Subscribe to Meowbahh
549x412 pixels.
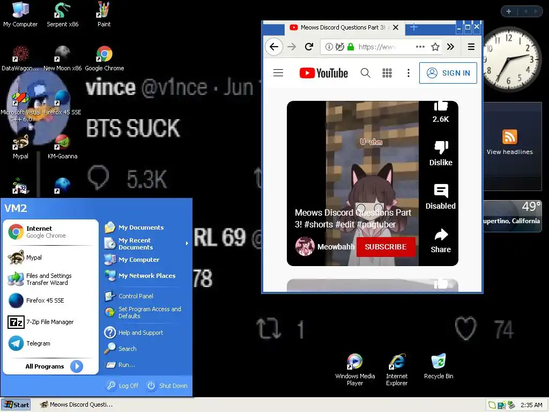(x=386, y=247)
